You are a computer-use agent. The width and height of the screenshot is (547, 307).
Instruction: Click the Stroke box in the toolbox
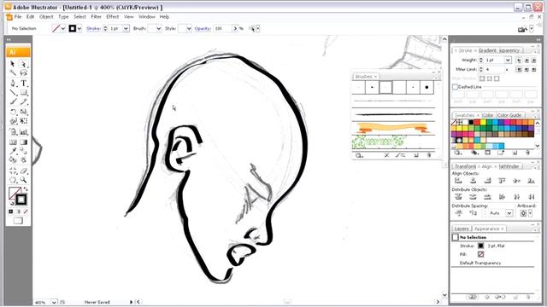(21, 200)
